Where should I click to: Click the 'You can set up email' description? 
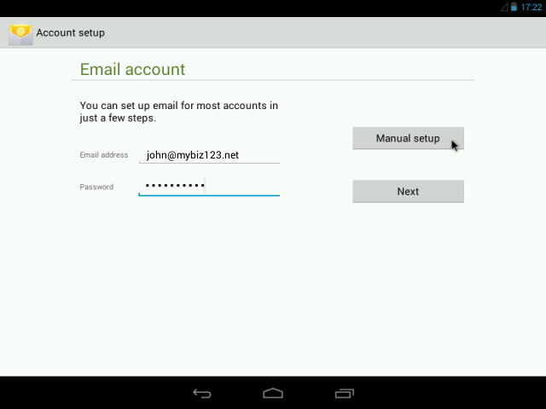click(179, 112)
